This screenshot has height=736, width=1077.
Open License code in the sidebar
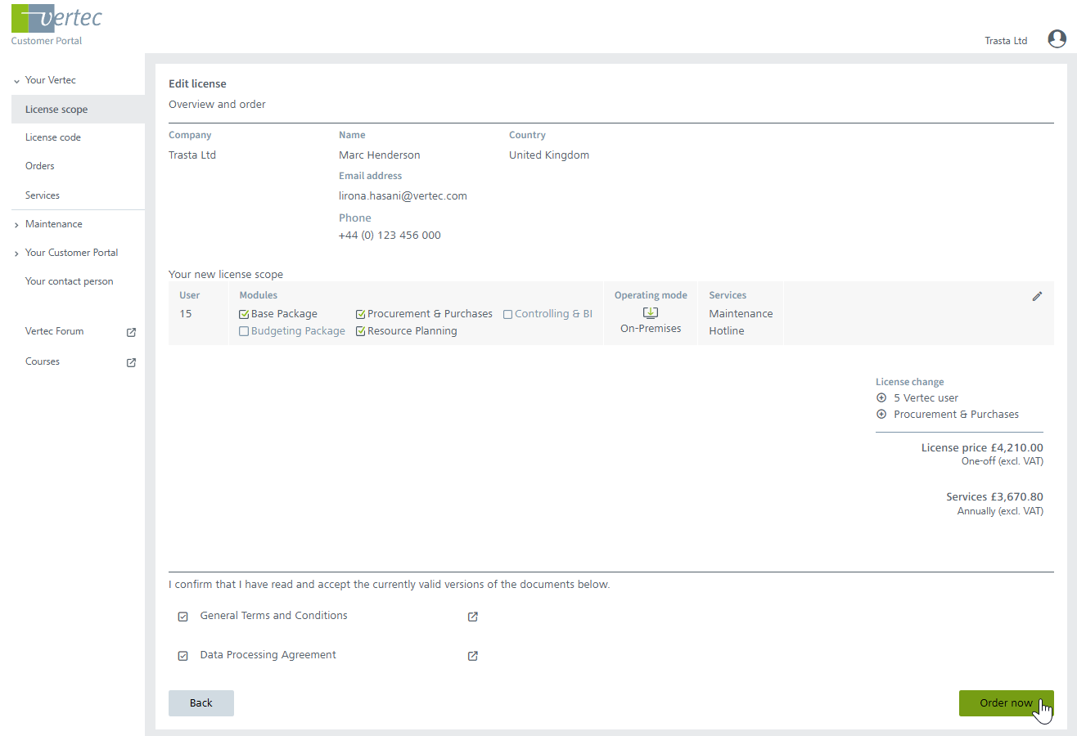[x=53, y=137]
